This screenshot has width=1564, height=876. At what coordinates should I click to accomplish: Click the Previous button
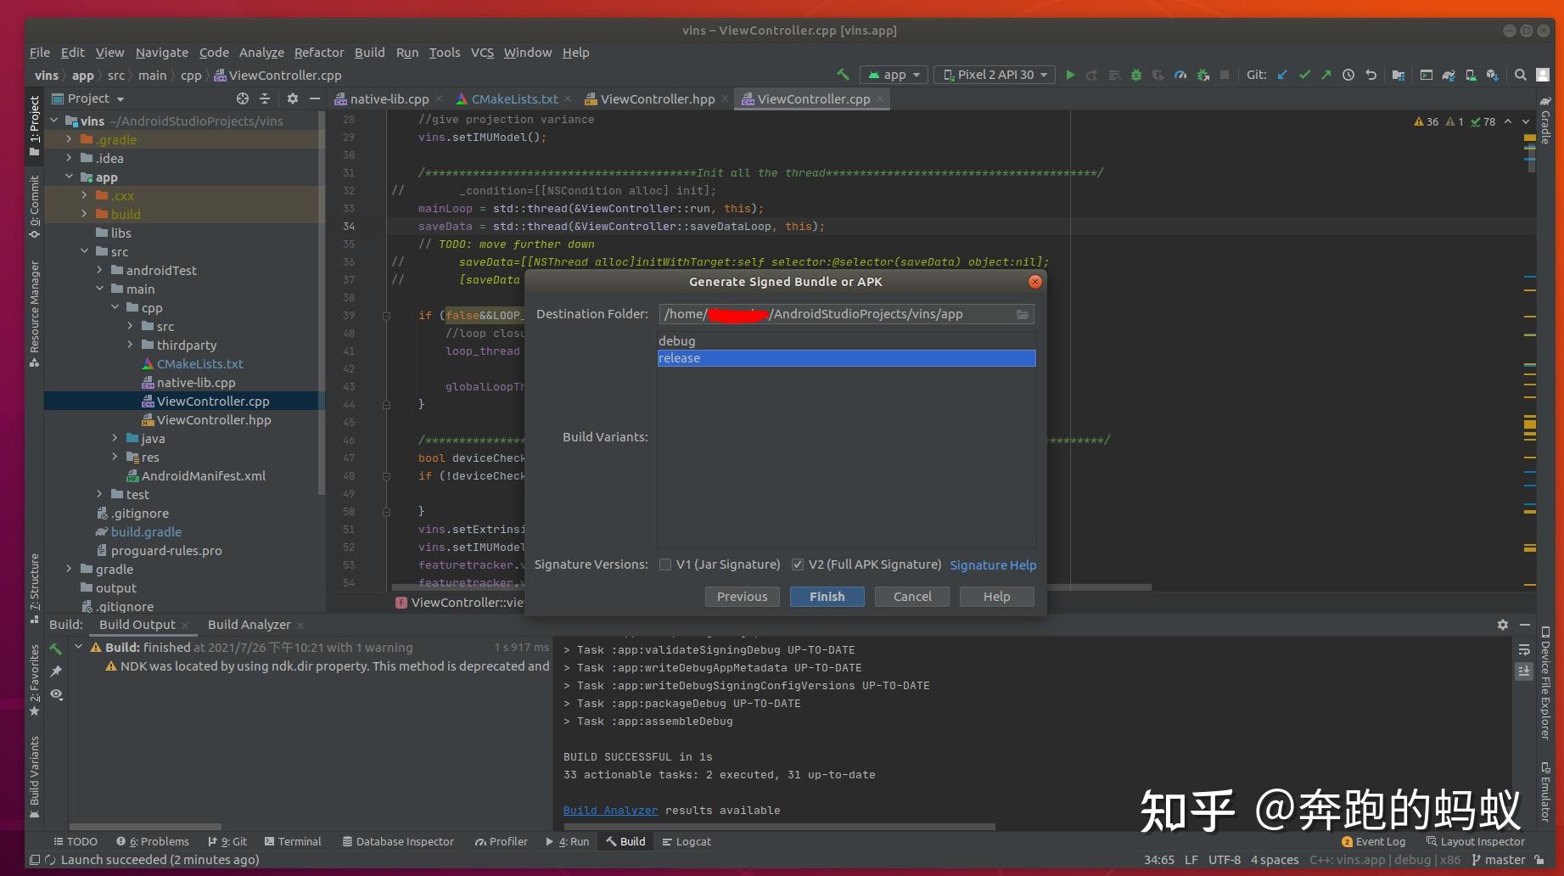point(742,597)
